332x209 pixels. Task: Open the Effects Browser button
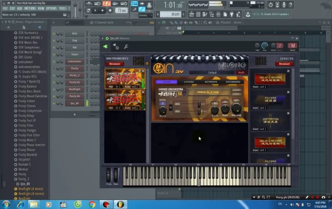(x=284, y=64)
